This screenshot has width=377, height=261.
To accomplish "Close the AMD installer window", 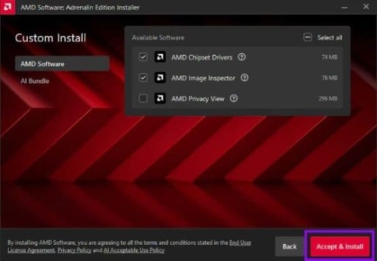I will [366, 7].
